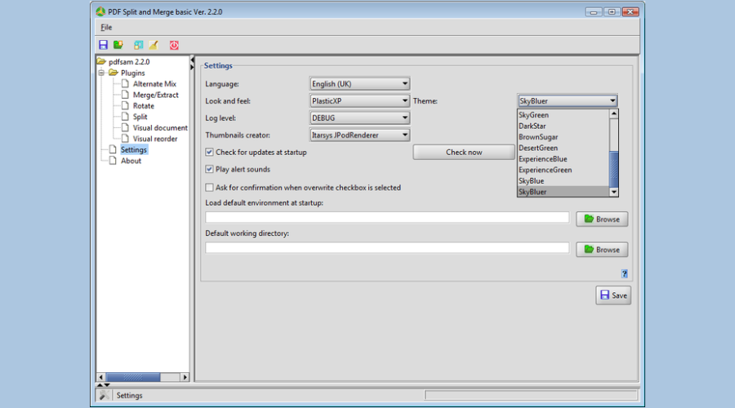Click tree panel horizontal scrollbar thumb
This screenshot has height=408, width=735.
[x=133, y=377]
